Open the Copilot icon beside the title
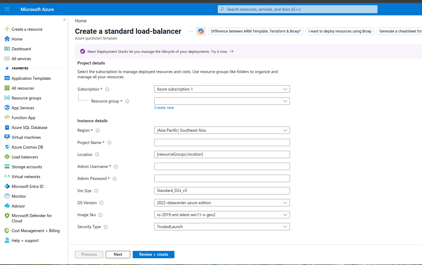422x265 pixels. 201,31
